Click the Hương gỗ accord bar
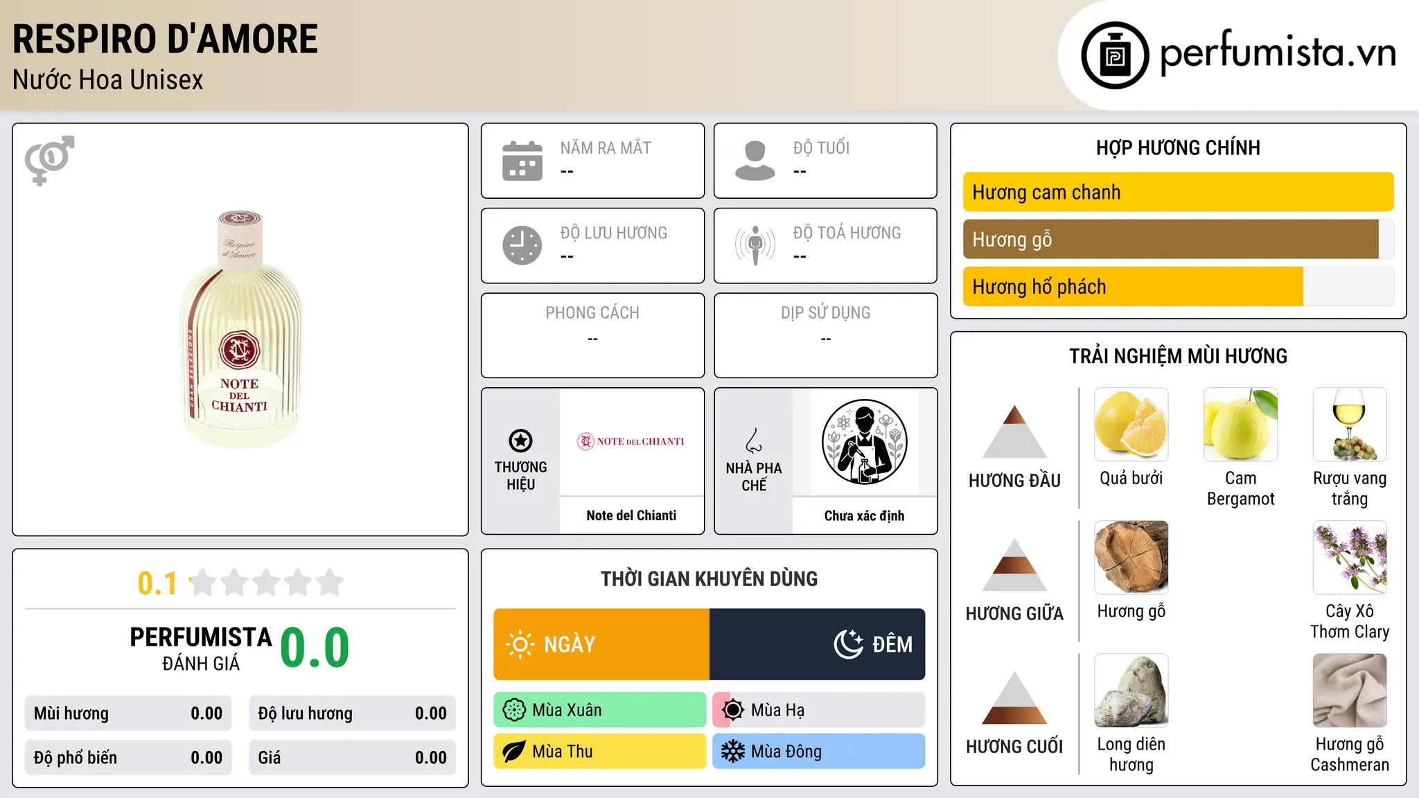 click(x=1178, y=239)
